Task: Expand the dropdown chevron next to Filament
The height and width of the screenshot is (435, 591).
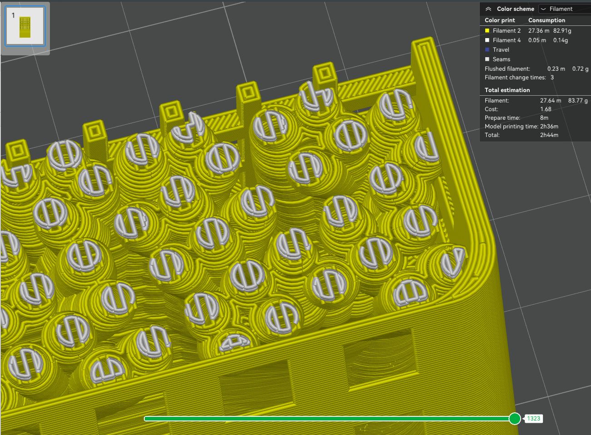Action: point(544,9)
